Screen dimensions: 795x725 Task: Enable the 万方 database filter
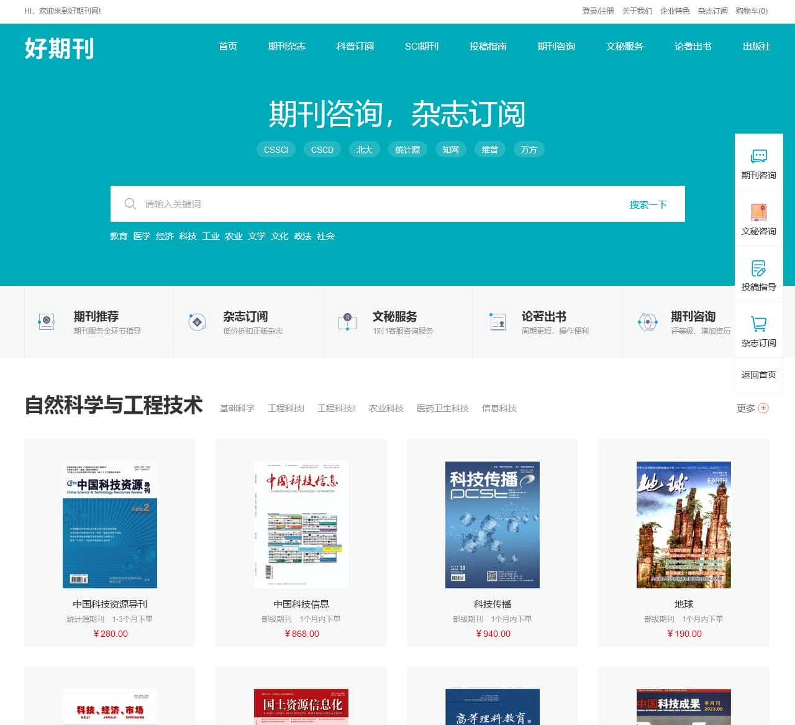(x=529, y=149)
